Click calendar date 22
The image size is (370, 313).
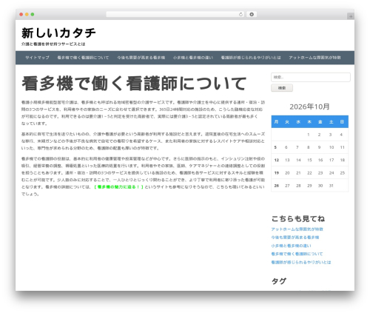pyautogui.click(x=309, y=173)
